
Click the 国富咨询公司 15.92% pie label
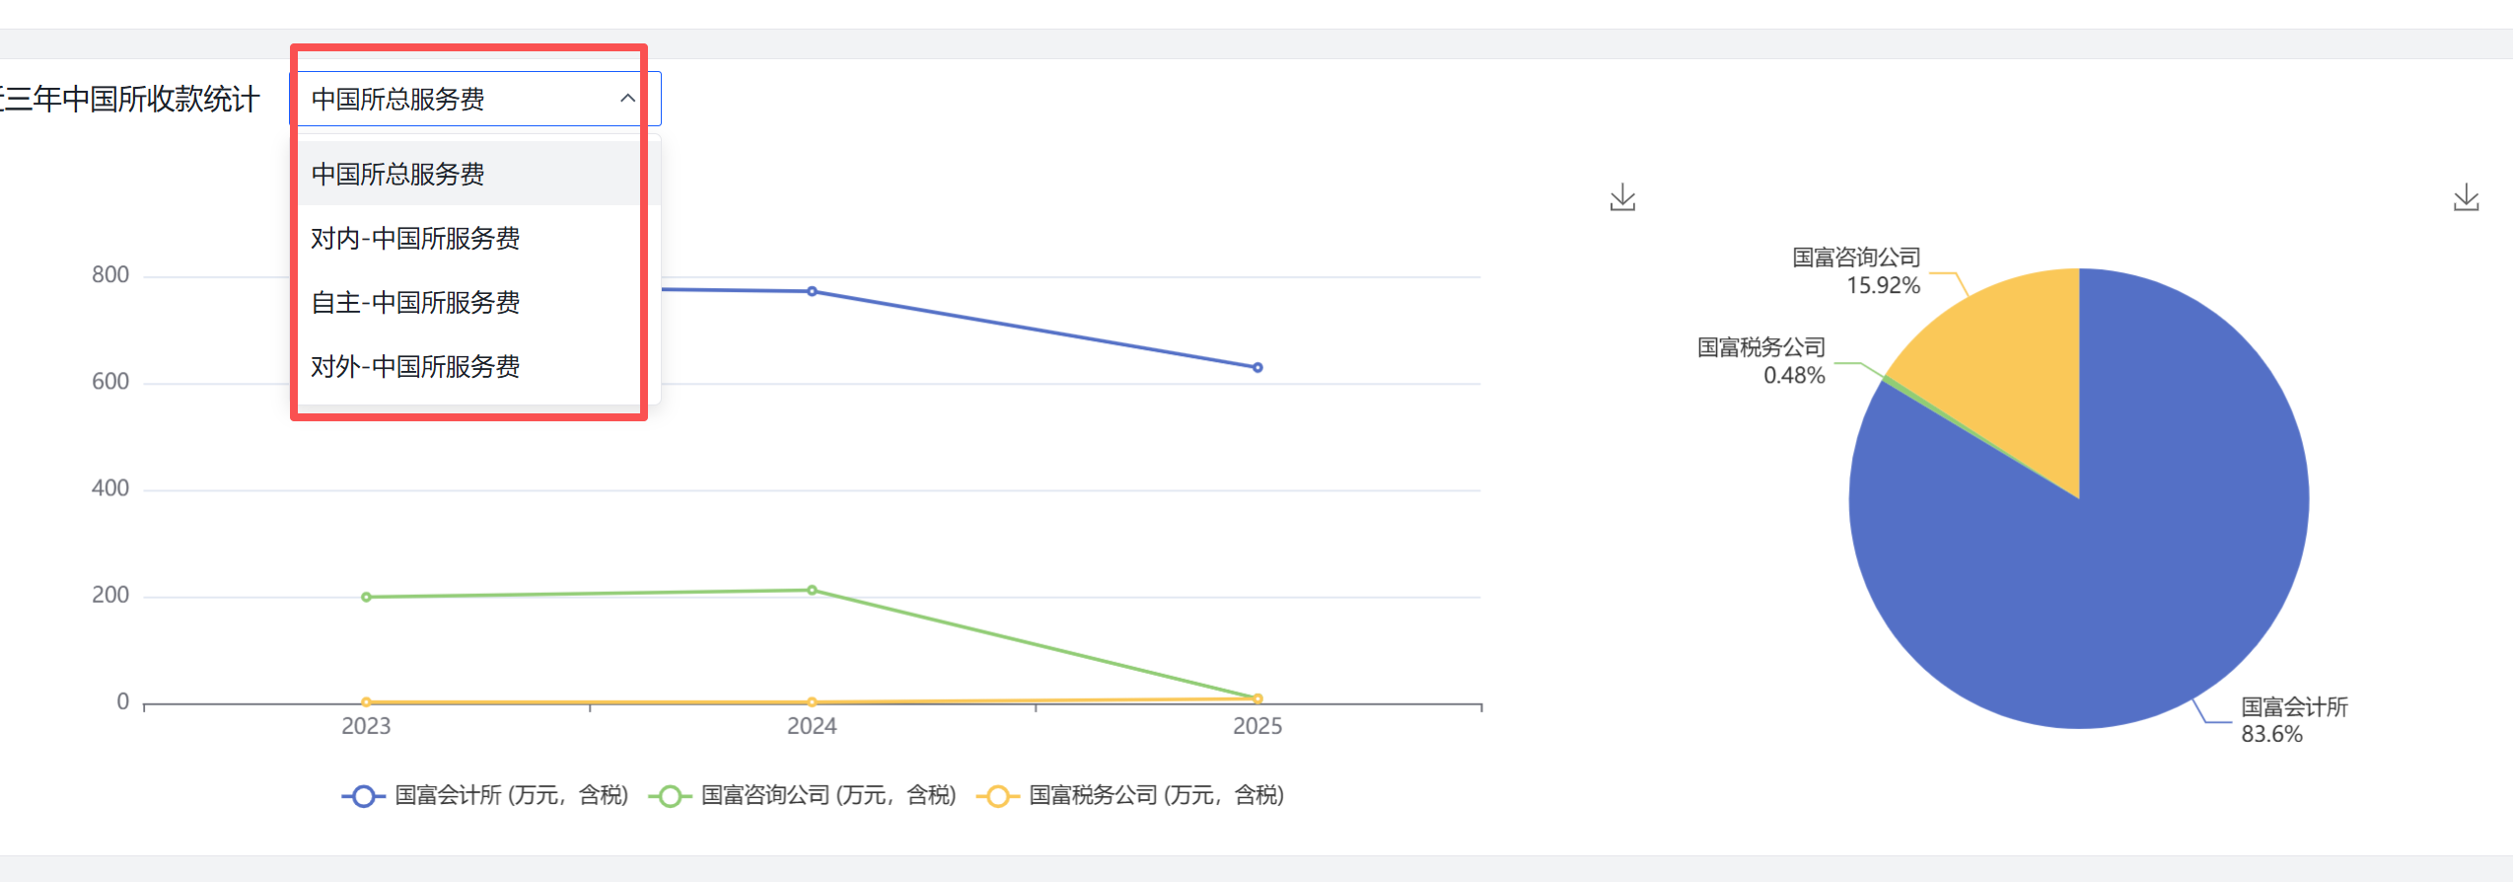(x=1856, y=271)
